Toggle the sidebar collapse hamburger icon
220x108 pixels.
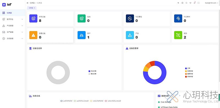click(x=28, y=3)
